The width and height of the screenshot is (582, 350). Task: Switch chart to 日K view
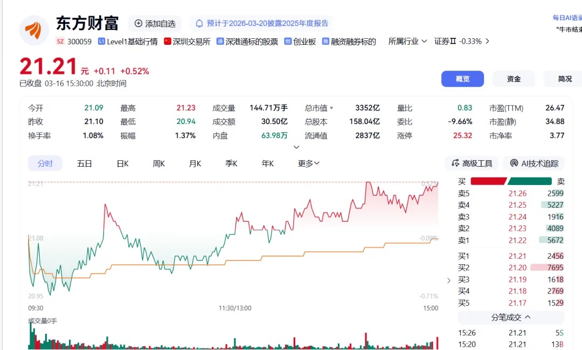tap(123, 163)
